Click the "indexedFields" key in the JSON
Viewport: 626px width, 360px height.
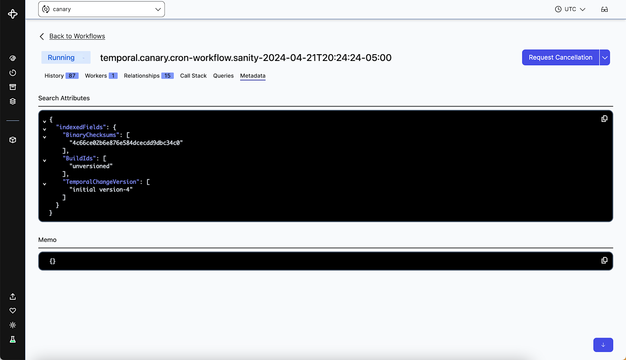[x=81, y=127]
